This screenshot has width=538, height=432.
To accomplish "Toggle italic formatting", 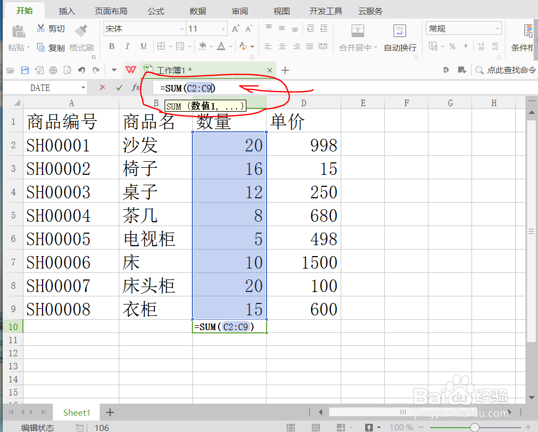I will click(126, 47).
